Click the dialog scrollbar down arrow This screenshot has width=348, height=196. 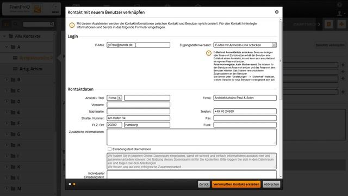281,176
